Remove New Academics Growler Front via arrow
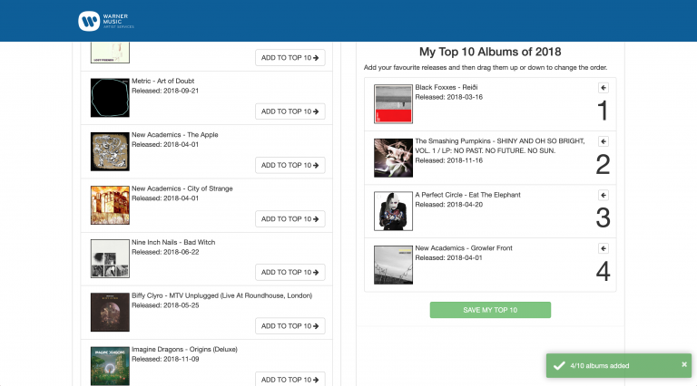This screenshot has height=386, width=697. (x=603, y=248)
